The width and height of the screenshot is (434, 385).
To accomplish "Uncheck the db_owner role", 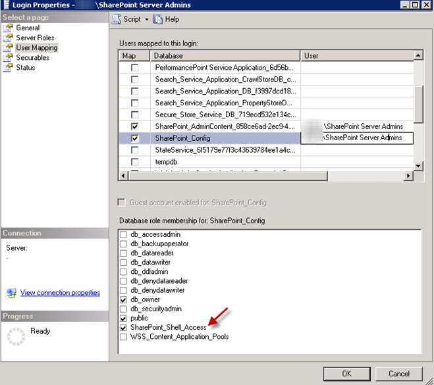I will coord(123,300).
